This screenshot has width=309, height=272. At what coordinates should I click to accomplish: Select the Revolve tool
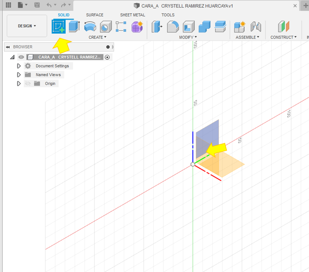coord(90,26)
